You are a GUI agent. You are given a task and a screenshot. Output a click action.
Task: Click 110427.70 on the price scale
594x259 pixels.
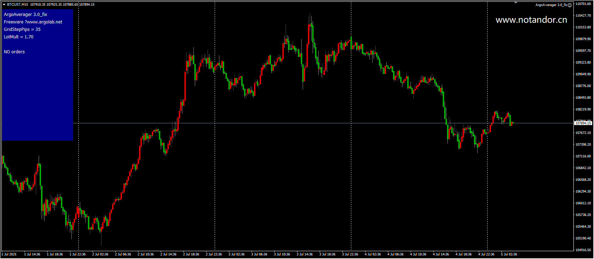pyautogui.click(x=583, y=16)
